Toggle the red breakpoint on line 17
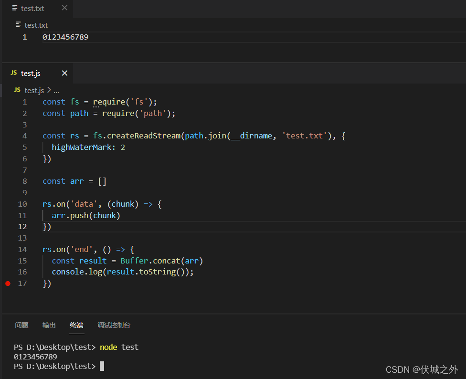The width and height of the screenshot is (466, 379). tap(8, 283)
